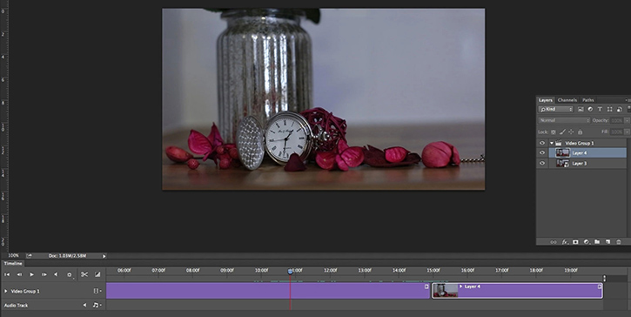This screenshot has width=631, height=317.
Task: Filter layers by pixel layers
Action: 581,109
